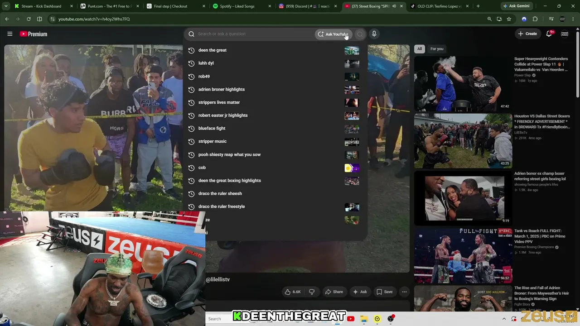Switch to OLD CLIP: Teofimo Lopez tab
The width and height of the screenshot is (580, 326).
(x=440, y=6)
